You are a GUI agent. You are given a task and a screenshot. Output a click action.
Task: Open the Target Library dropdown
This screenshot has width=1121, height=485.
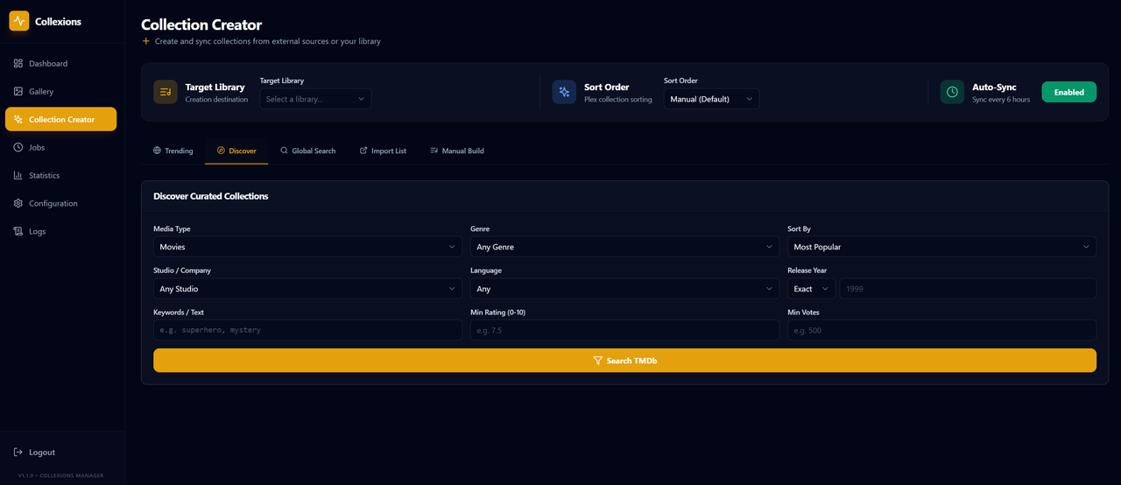point(315,99)
